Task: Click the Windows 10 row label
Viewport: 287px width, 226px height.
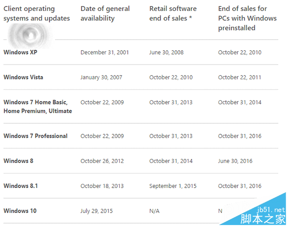Action: pos(20,211)
